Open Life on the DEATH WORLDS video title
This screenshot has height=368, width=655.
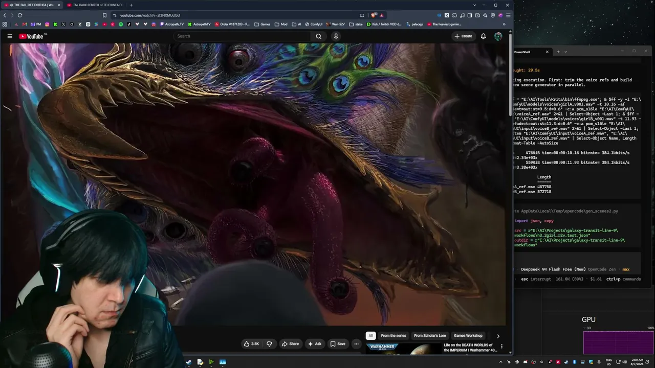[x=470, y=348]
